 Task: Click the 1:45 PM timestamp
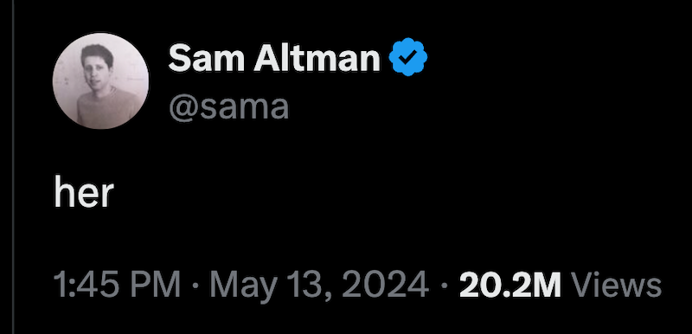117,285
